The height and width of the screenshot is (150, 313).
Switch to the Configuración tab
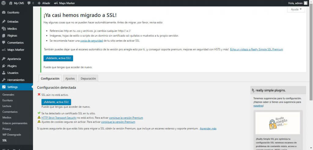50,78
